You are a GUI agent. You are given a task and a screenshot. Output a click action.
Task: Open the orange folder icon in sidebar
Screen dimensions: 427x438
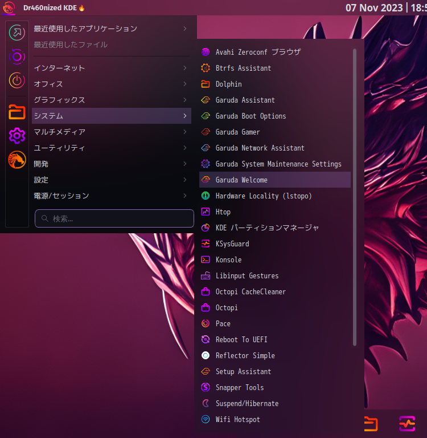pos(17,112)
